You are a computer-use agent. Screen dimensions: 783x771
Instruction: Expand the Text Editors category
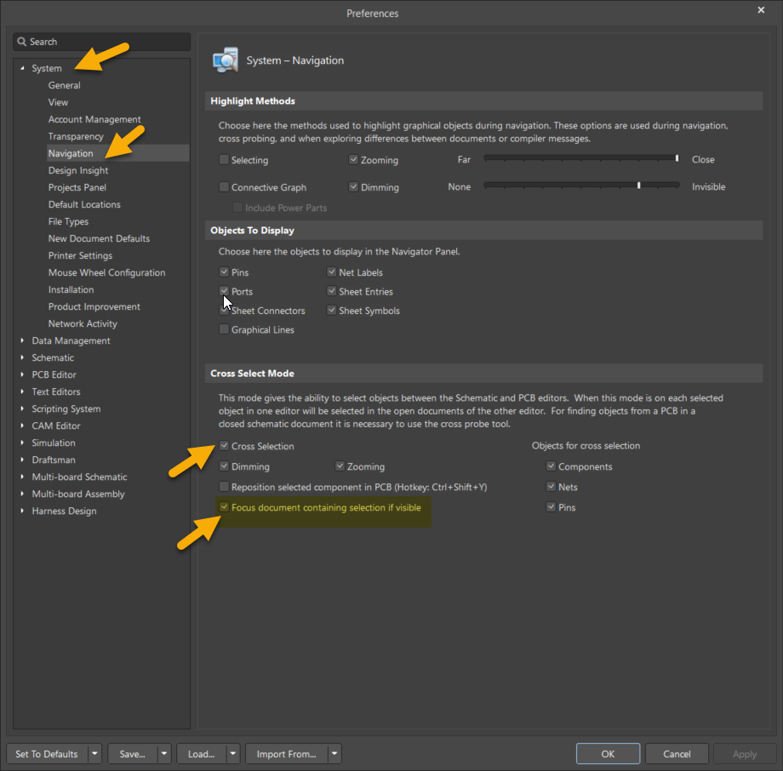(22, 391)
